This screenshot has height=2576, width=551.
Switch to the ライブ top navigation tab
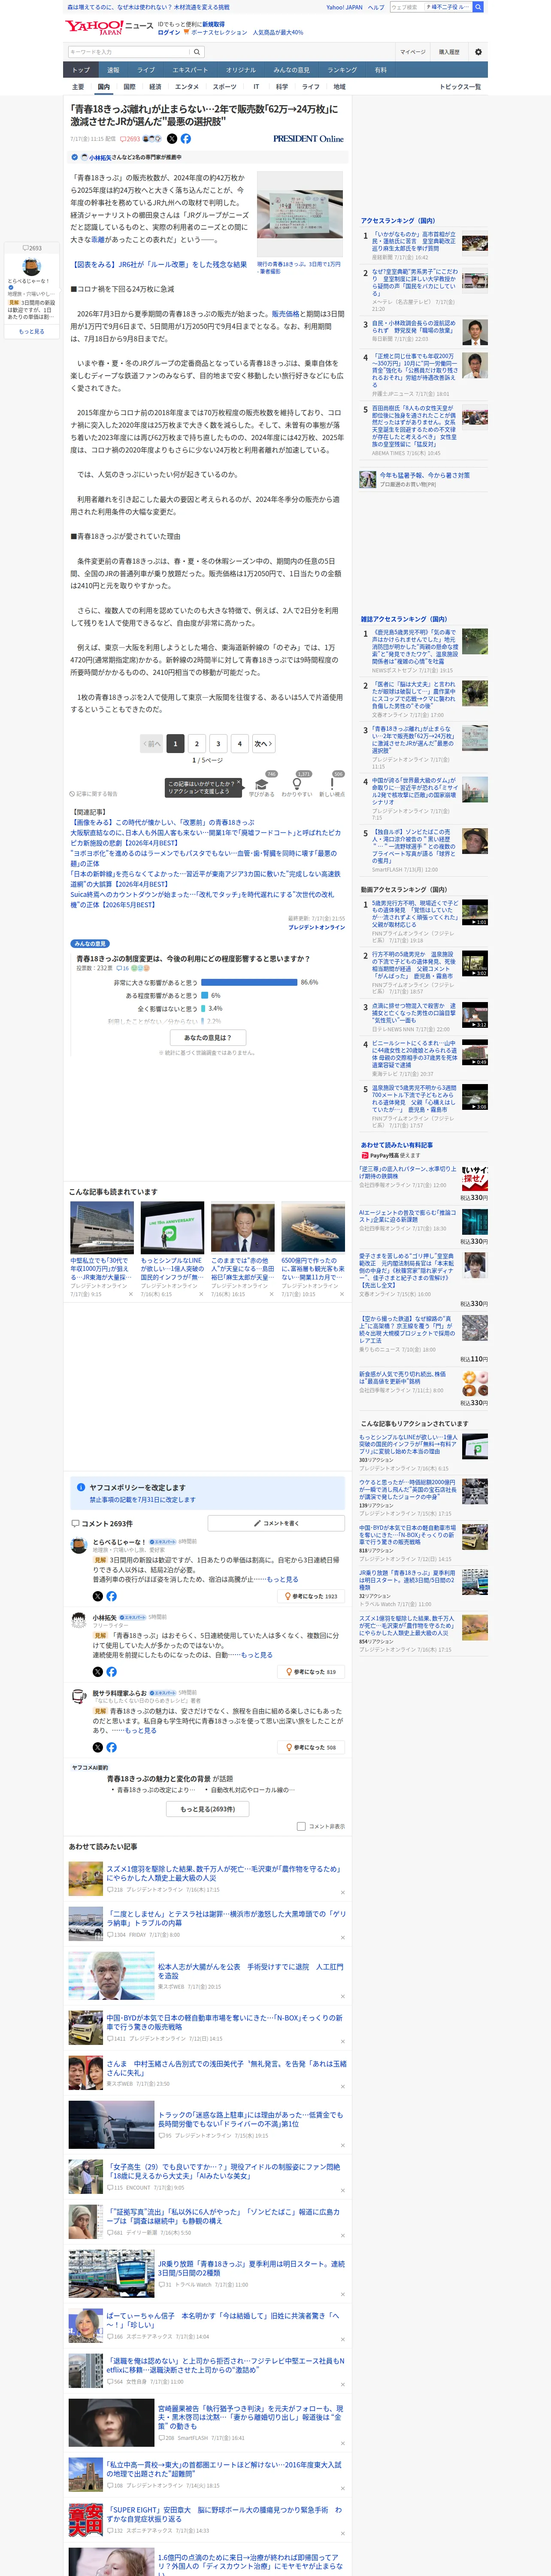tap(146, 70)
